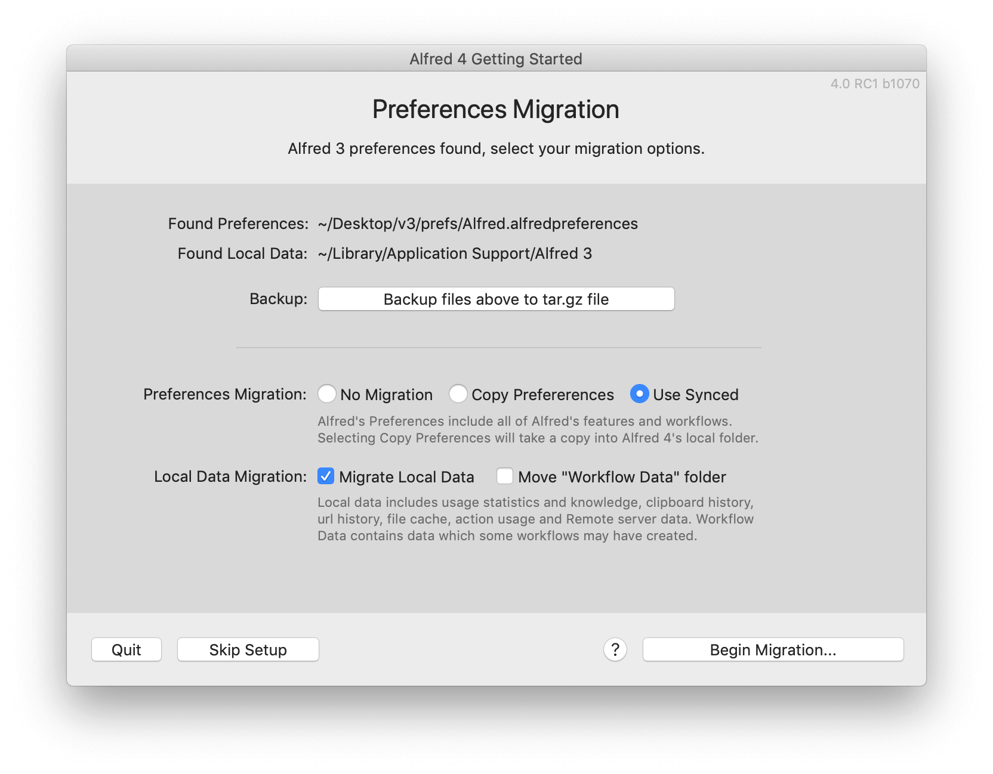
Task: Click the local data description text
Action: click(535, 519)
